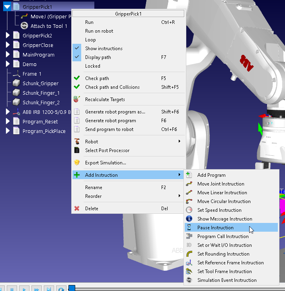Click the Demo program document icon
The image size is (285, 291).
click(16, 64)
